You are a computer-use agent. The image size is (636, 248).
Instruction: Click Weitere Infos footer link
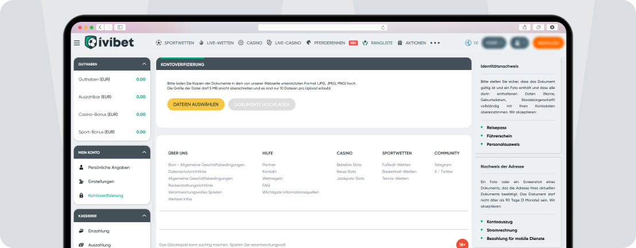click(180, 199)
